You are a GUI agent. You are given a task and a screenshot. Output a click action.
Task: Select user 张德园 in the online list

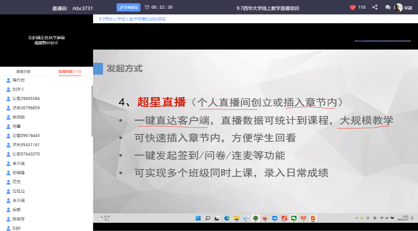click(x=19, y=117)
